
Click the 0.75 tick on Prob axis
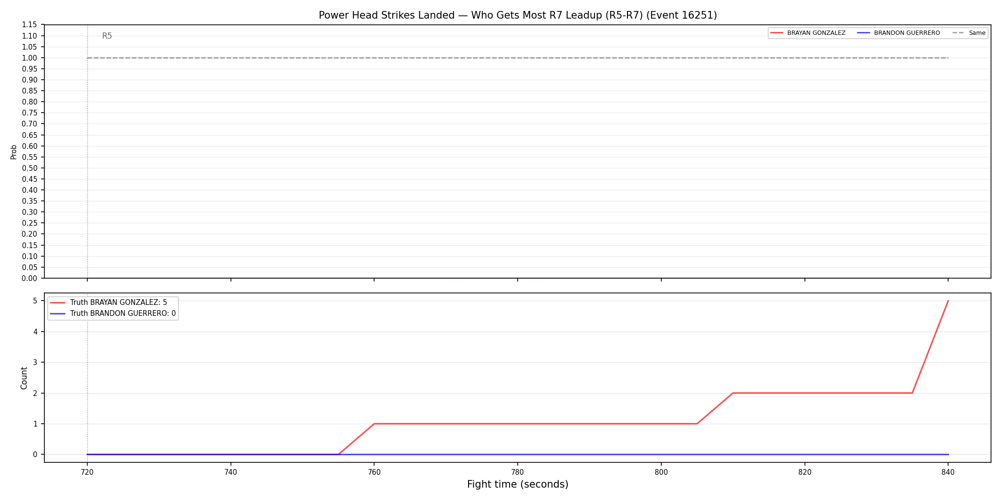tap(30, 113)
